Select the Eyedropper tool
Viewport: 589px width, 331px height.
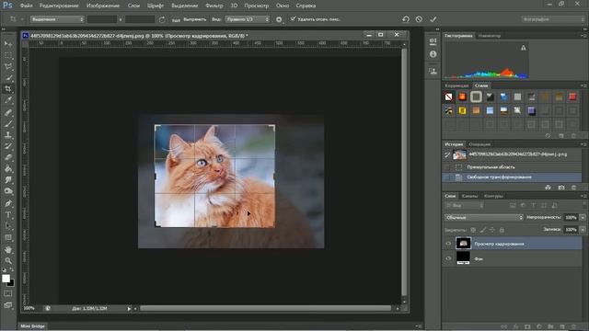(8, 100)
